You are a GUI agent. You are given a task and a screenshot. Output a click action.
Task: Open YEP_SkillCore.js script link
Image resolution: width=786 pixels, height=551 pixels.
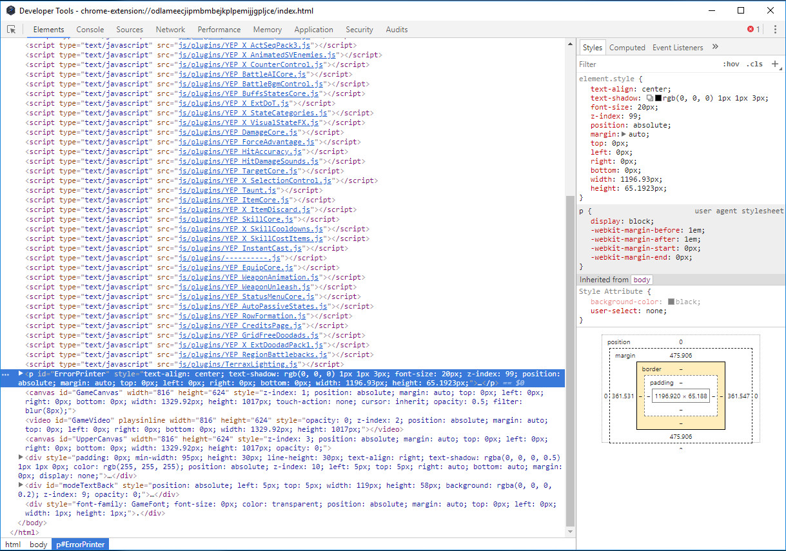235,220
